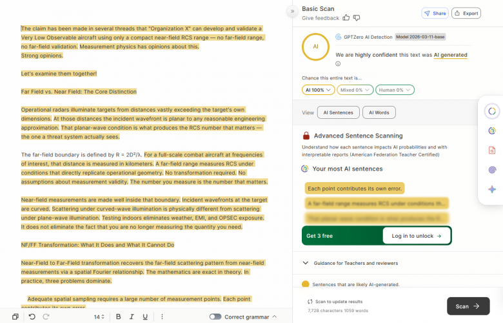The image size is (503, 323).
Task: Switch view to AI Words
Action: click(379, 112)
